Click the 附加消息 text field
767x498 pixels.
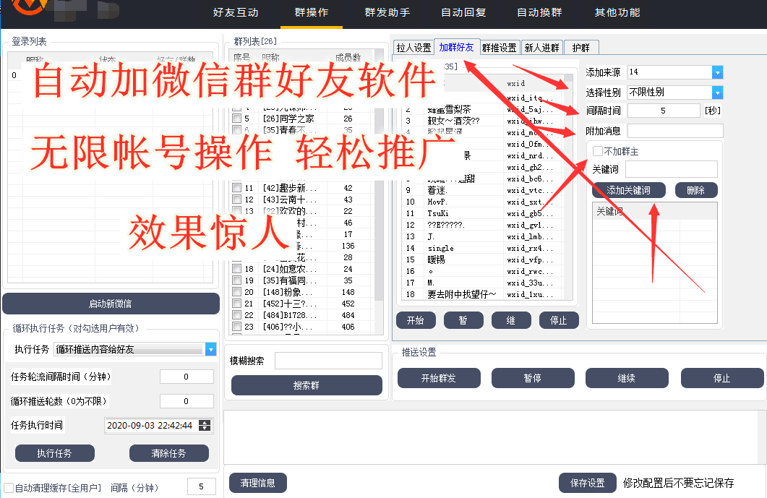pos(674,131)
